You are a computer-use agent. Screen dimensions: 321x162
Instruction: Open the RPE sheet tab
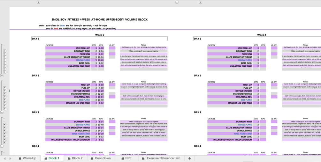click(x=126, y=158)
